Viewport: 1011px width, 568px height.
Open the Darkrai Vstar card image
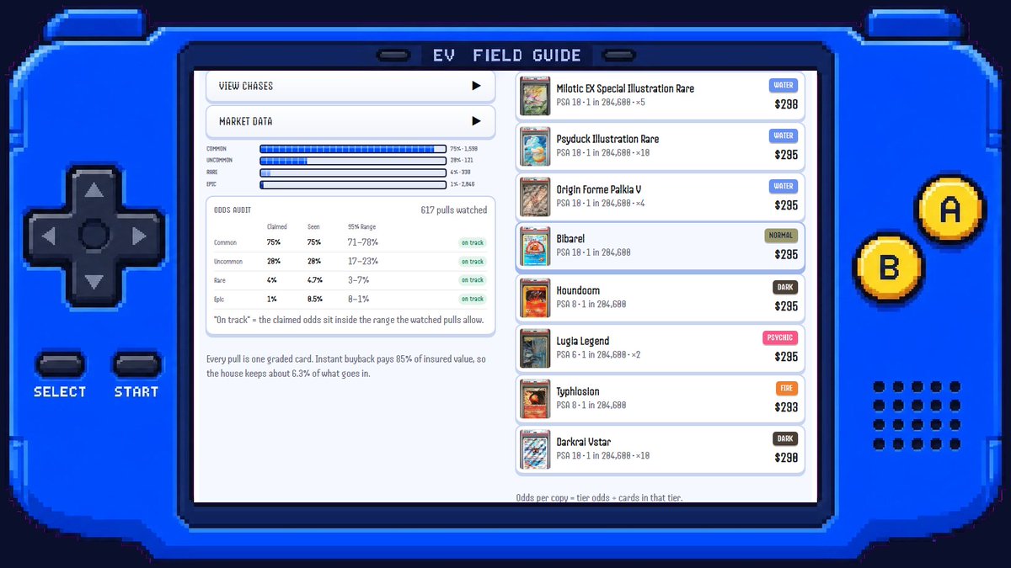(x=535, y=449)
